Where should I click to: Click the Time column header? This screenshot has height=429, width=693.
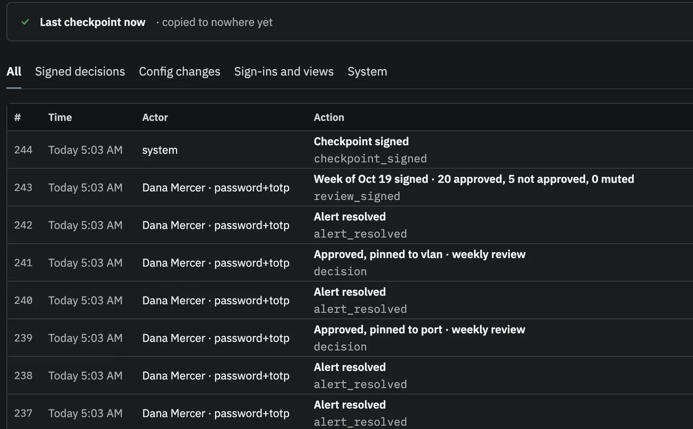60,117
